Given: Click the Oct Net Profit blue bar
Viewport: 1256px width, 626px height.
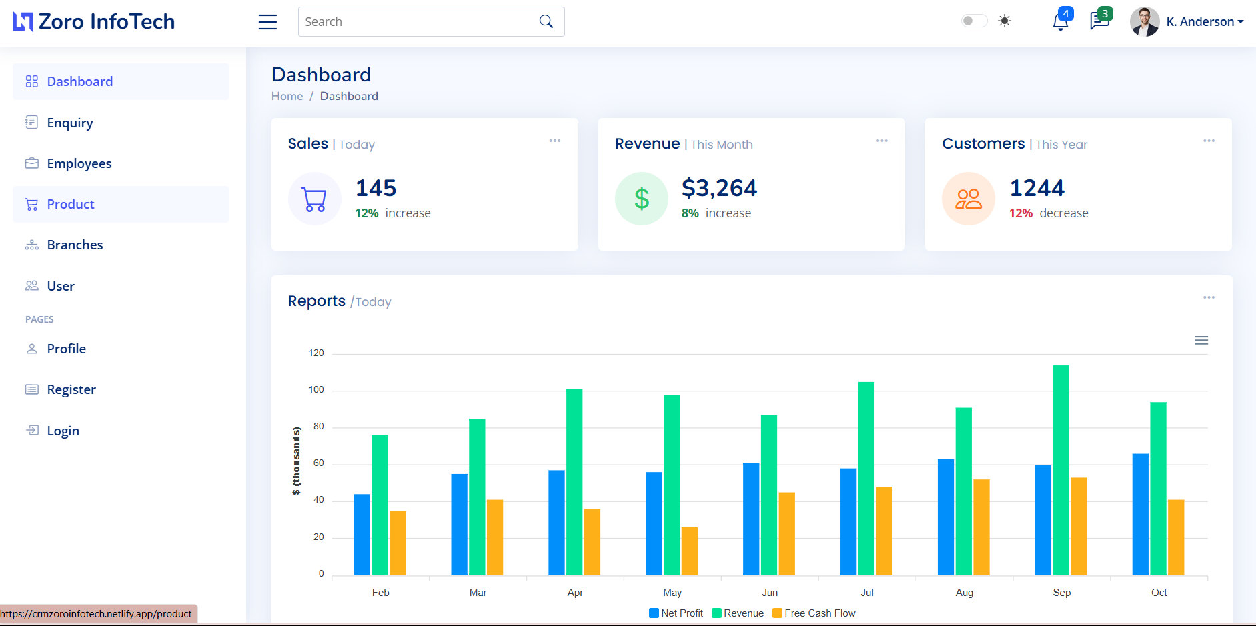Looking at the screenshot, I should pos(1141,514).
